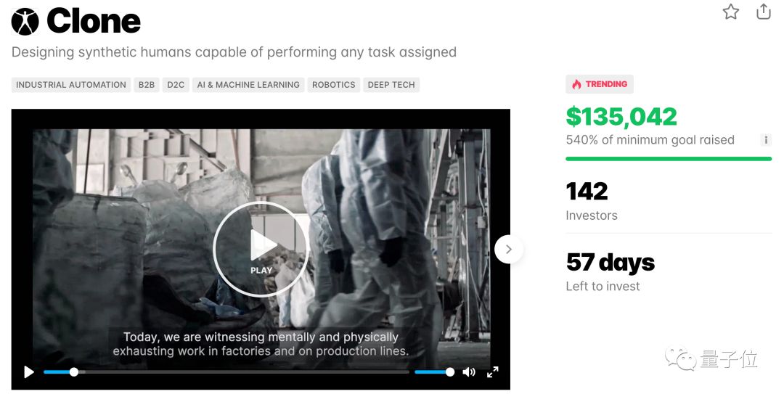Go to next media with right chevron

508,249
